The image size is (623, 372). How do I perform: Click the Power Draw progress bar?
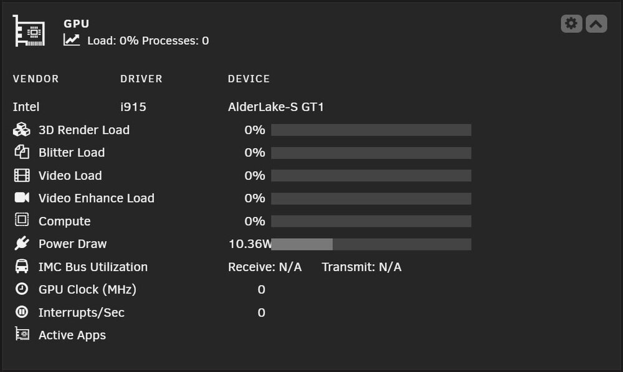point(371,244)
